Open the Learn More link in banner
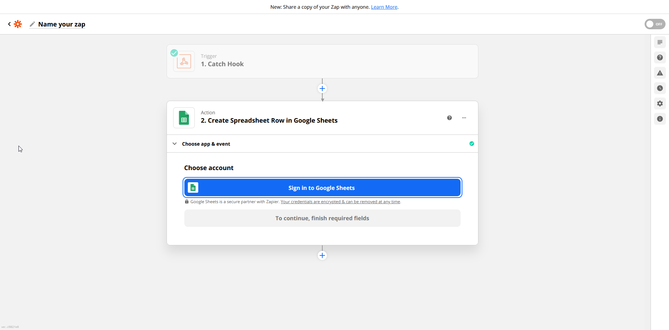This screenshot has height=330, width=669. (x=384, y=7)
